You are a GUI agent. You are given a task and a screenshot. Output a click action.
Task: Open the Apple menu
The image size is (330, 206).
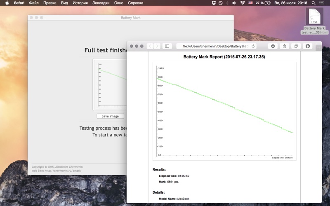pyautogui.click(x=7, y=3)
